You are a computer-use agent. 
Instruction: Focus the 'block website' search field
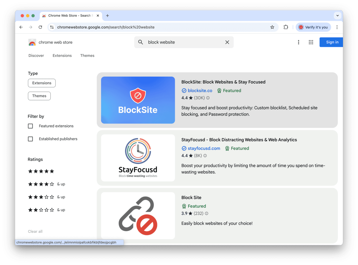coord(184,42)
